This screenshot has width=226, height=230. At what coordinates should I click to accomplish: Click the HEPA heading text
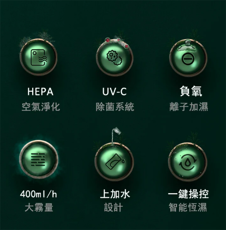pyautogui.click(x=40, y=92)
